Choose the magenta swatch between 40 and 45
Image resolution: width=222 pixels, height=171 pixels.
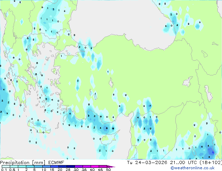[95, 166]
